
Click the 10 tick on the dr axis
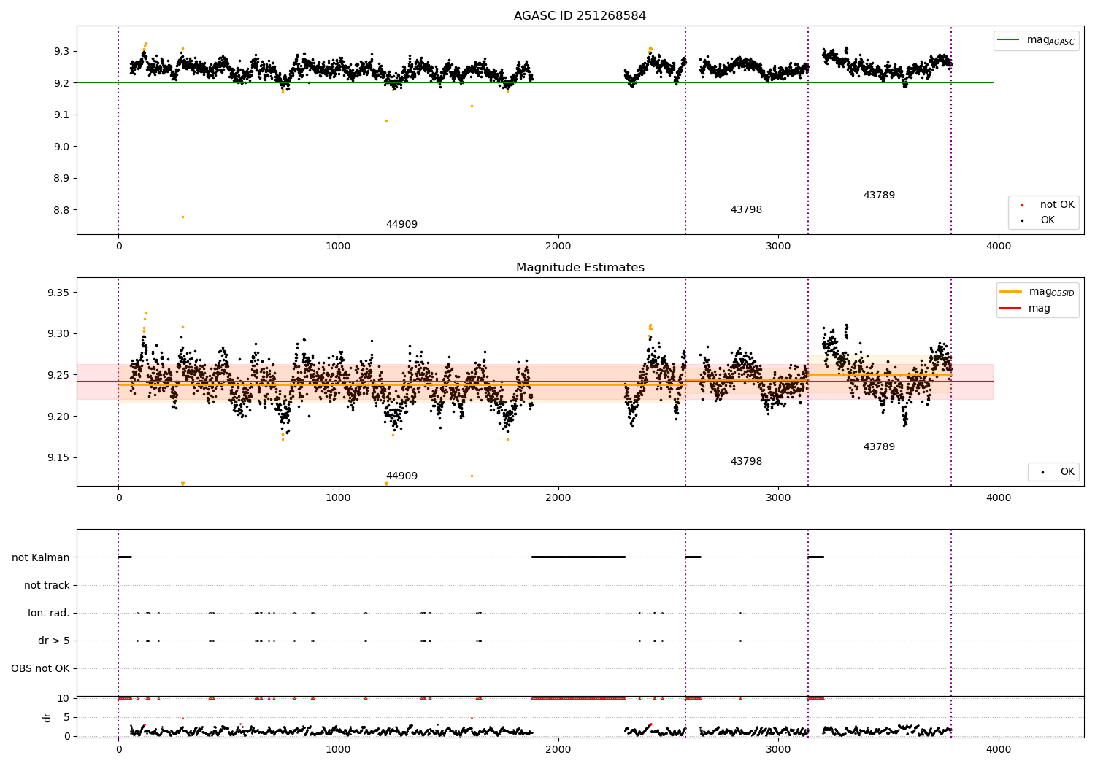[64, 698]
